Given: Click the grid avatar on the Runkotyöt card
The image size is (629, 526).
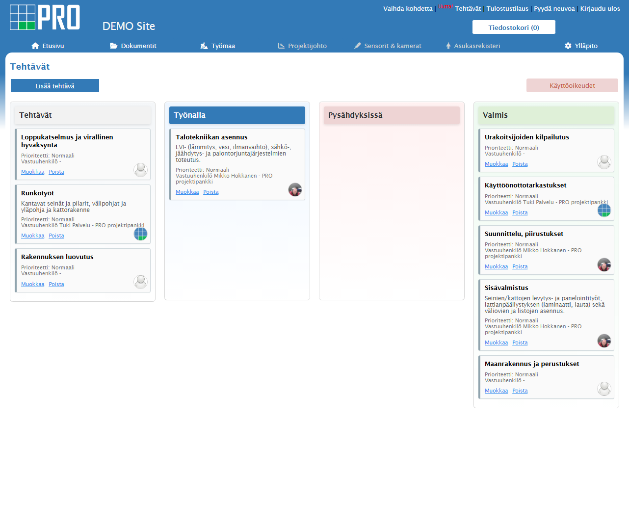Looking at the screenshot, I should [x=141, y=234].
